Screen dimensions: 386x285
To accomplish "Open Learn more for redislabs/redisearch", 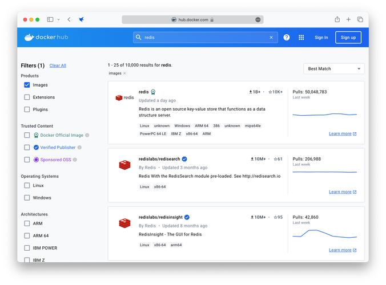I will point(343,192).
